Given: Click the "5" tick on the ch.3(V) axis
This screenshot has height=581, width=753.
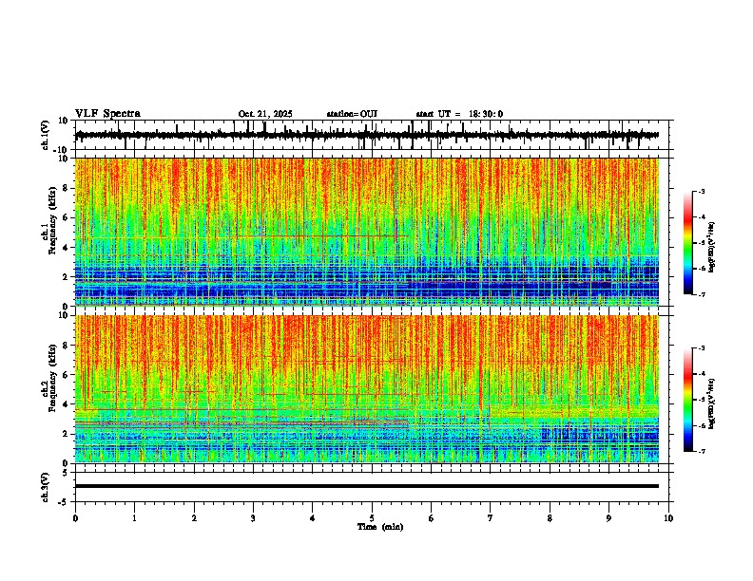Looking at the screenshot, I should click(67, 473).
